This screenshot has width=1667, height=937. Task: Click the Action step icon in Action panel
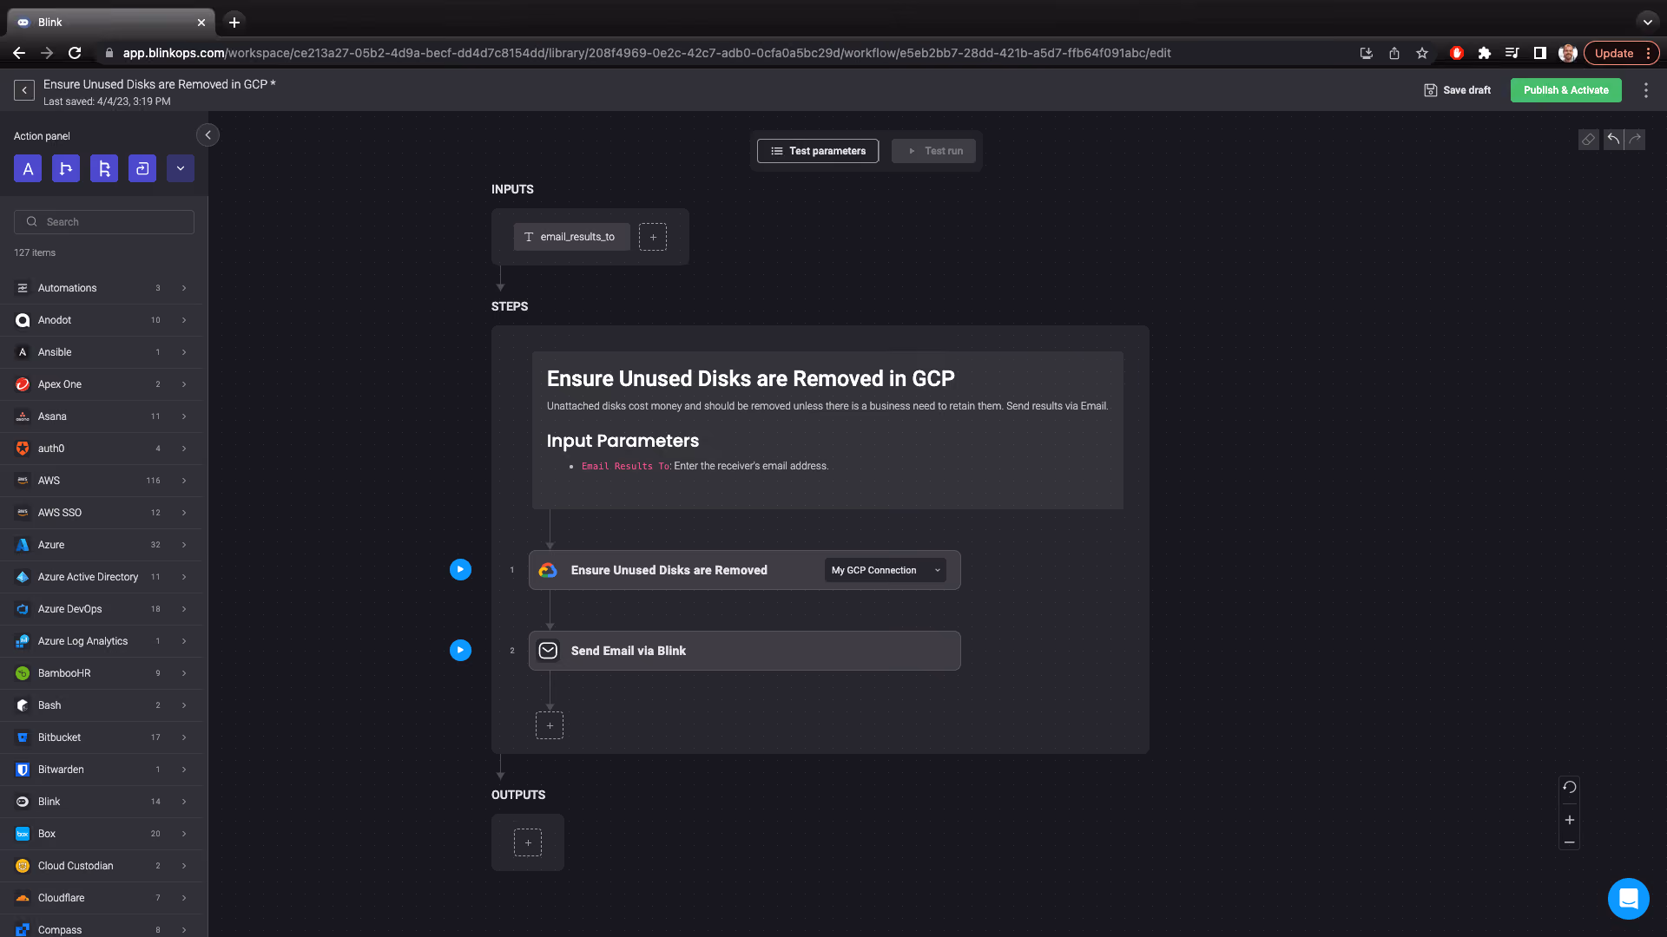28,168
